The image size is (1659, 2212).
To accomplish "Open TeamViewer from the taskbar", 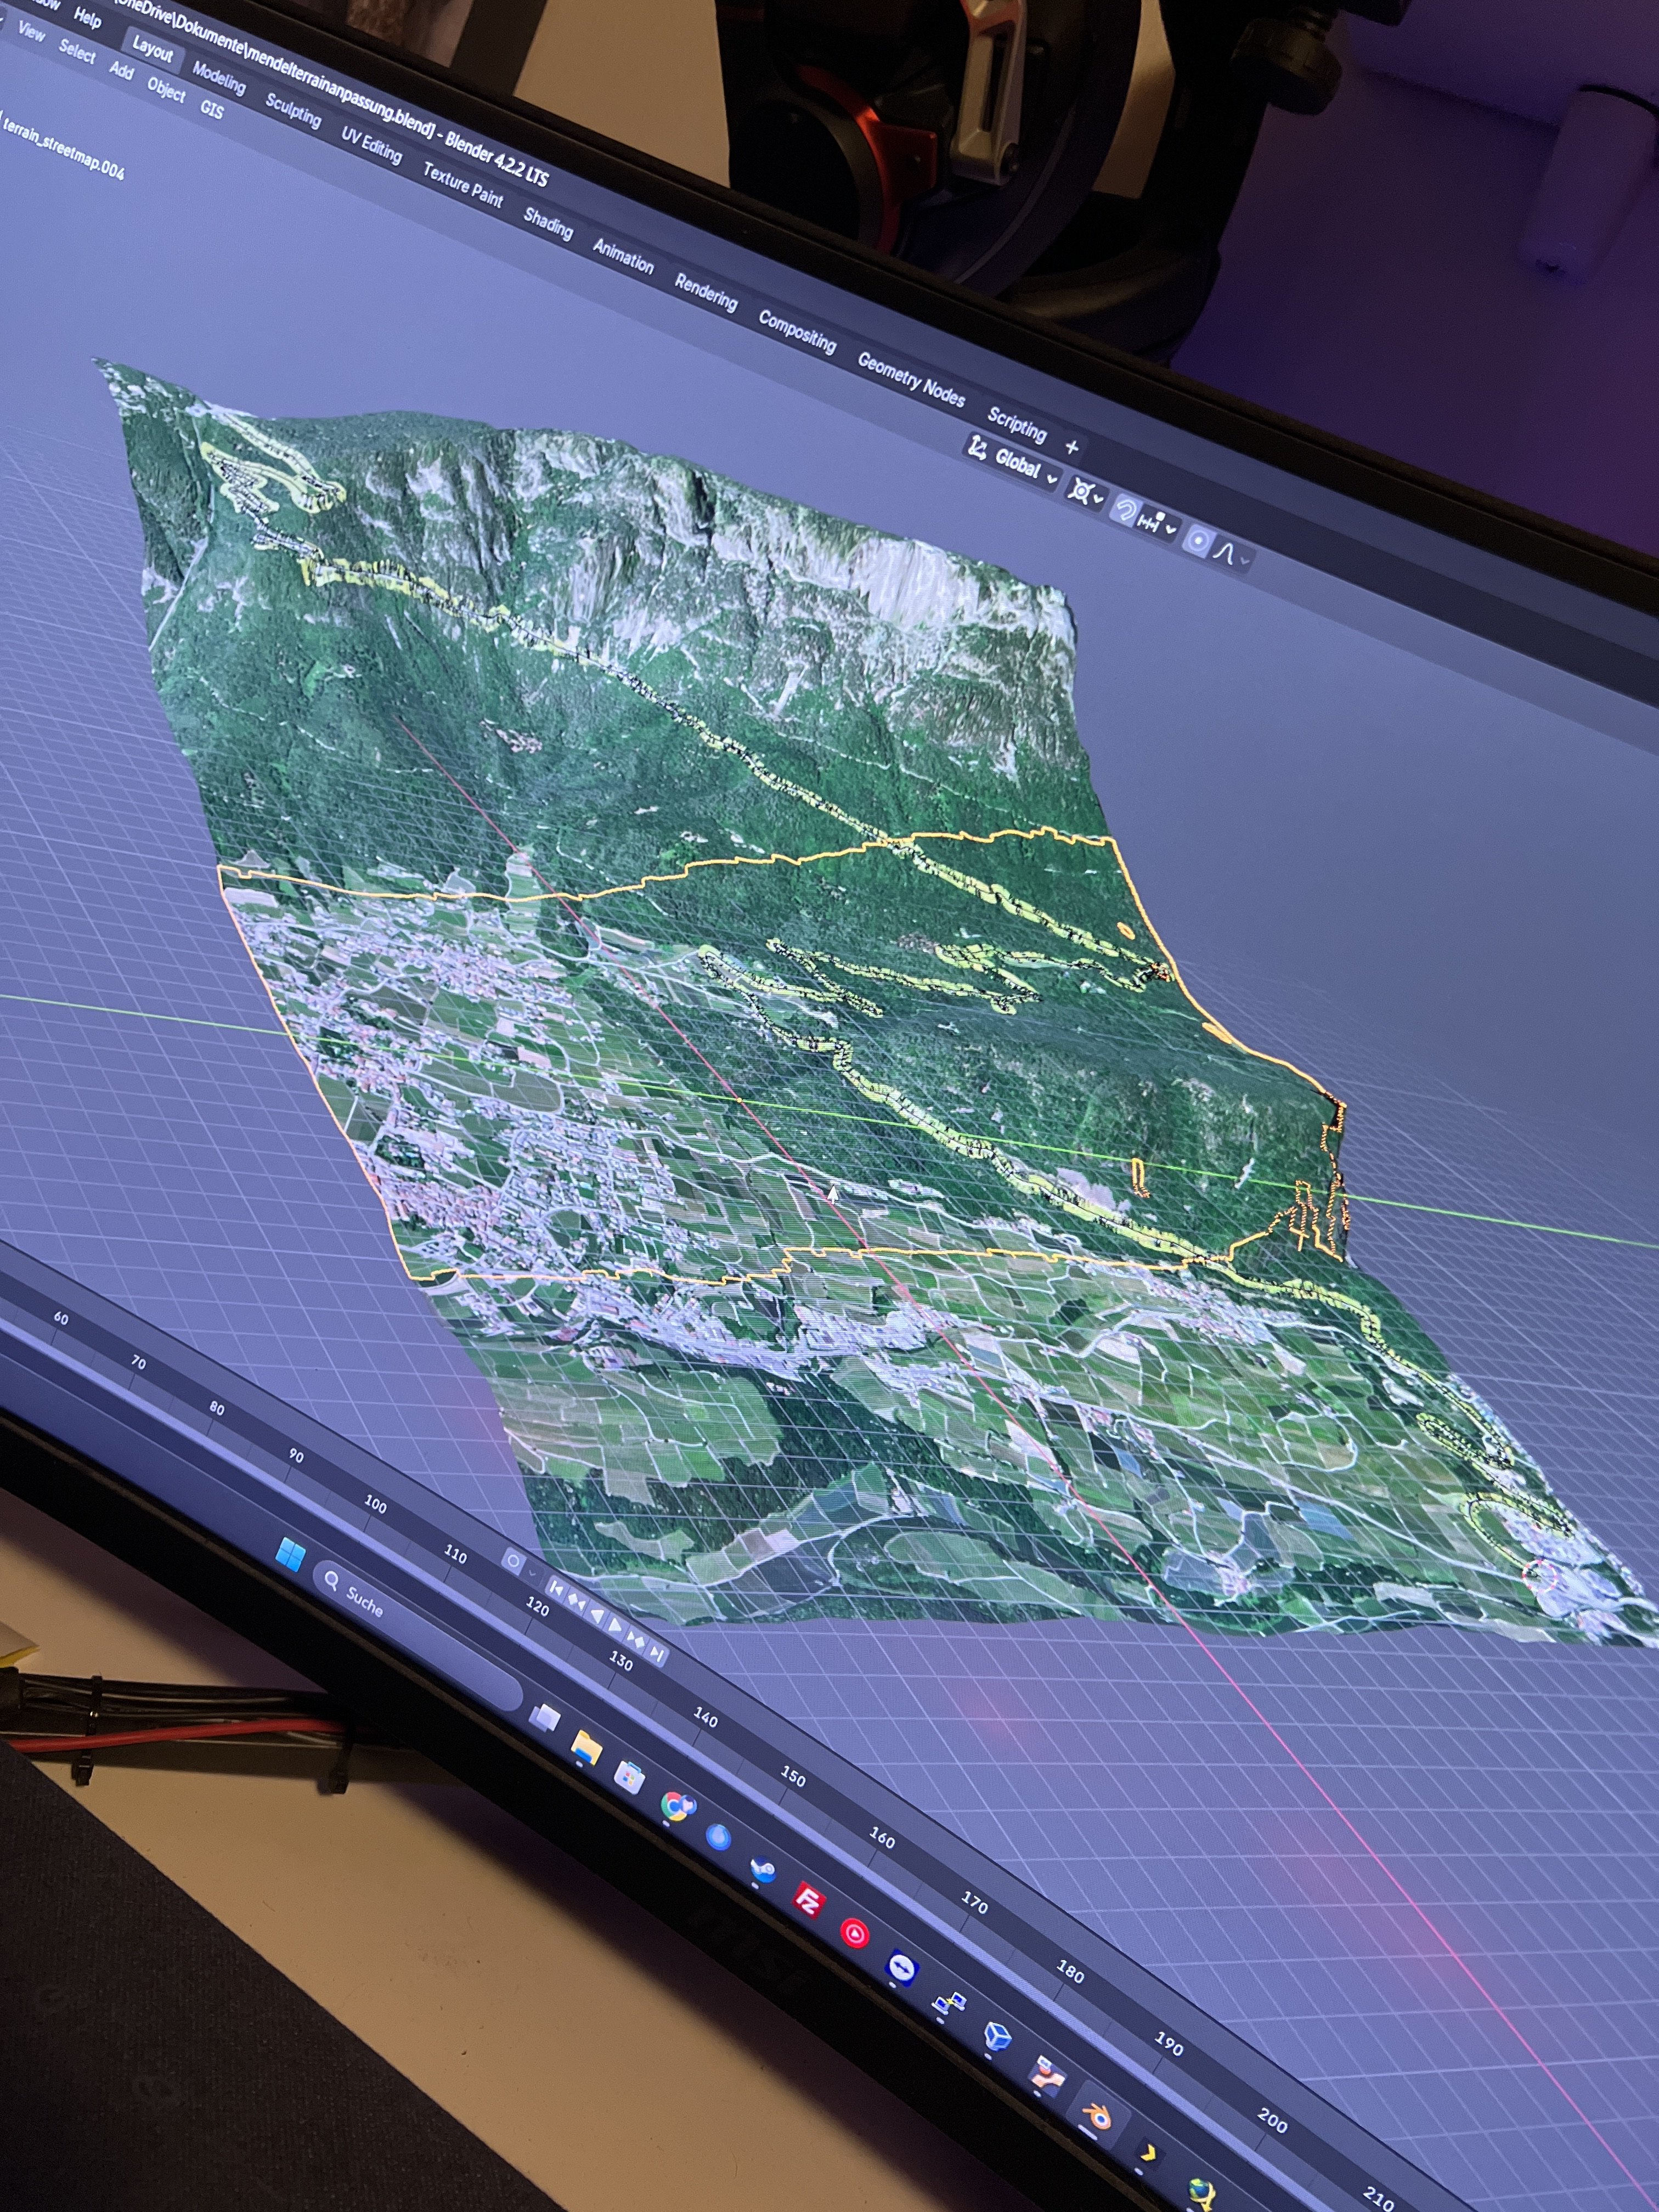I will 901,1967.
